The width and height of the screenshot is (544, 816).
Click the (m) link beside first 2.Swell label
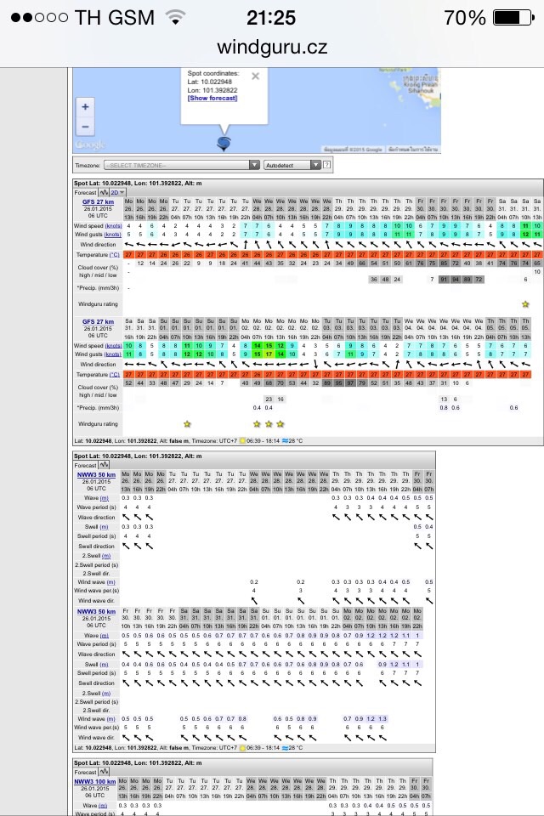pyautogui.click(x=106, y=556)
